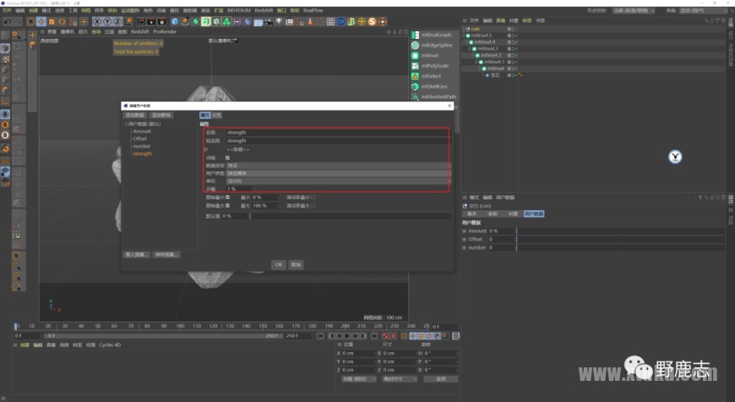Click the Offset slider in Attributes panel

tap(621, 239)
